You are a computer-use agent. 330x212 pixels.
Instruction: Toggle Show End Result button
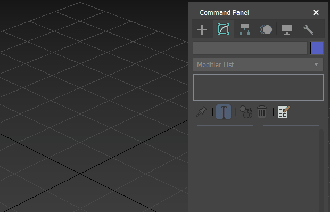click(224, 112)
